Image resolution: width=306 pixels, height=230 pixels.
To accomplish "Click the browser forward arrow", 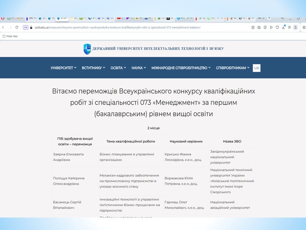I will pyautogui.click(x=10, y=27).
